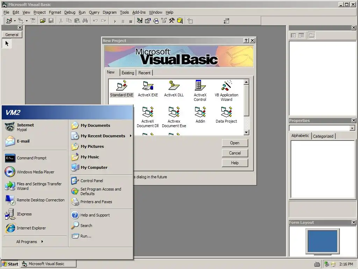Show the Project Explorer via toolbar icon

point(140,21)
